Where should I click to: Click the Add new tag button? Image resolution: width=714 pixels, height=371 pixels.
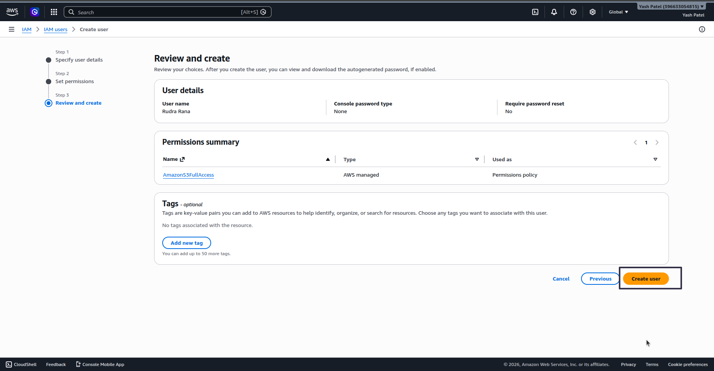(x=186, y=243)
